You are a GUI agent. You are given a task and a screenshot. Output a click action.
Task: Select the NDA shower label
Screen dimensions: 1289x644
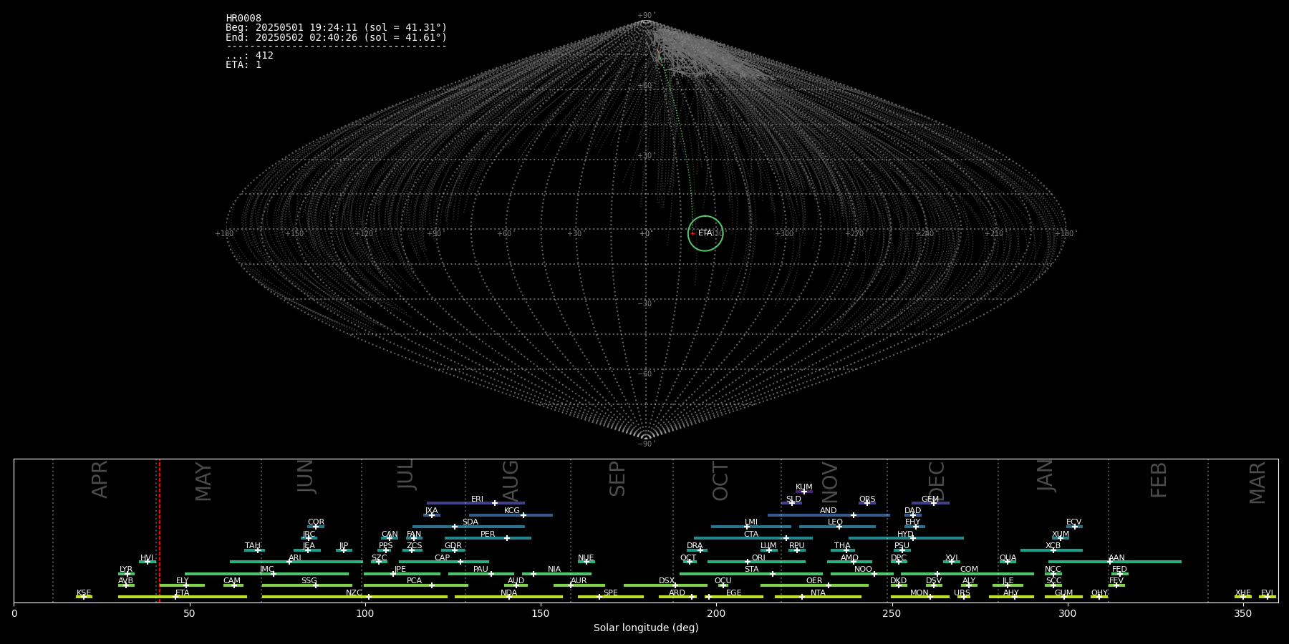pos(508,592)
